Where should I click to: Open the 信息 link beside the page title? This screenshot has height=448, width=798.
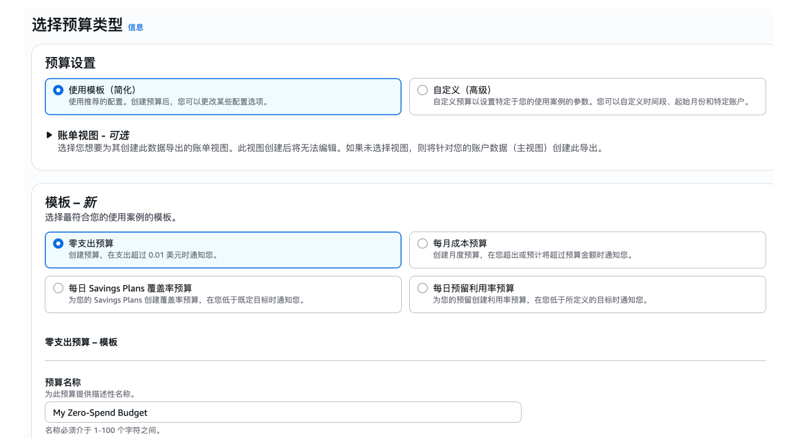(x=136, y=28)
